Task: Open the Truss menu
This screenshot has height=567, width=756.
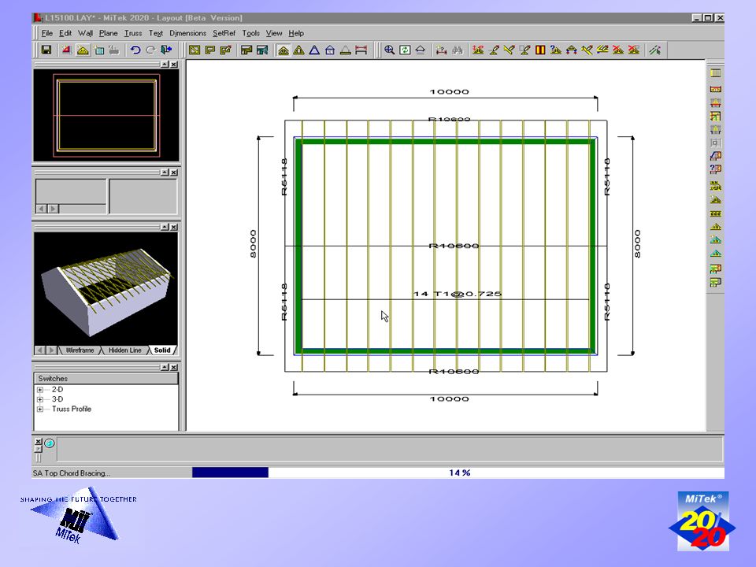Action: (133, 33)
